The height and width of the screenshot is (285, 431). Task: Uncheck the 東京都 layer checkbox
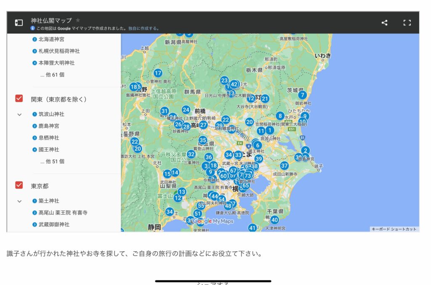(x=19, y=185)
